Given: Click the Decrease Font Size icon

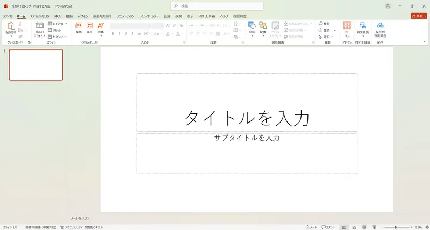Looking at the screenshot, I should click(174, 26).
